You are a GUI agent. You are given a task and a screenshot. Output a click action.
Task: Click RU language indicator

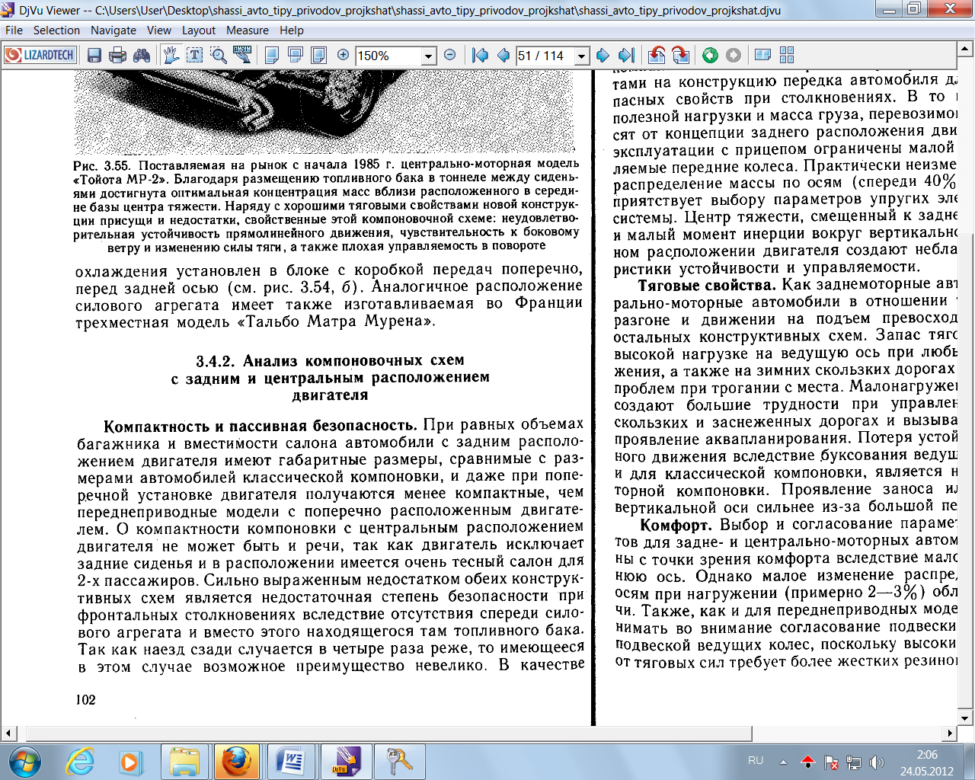point(756,760)
